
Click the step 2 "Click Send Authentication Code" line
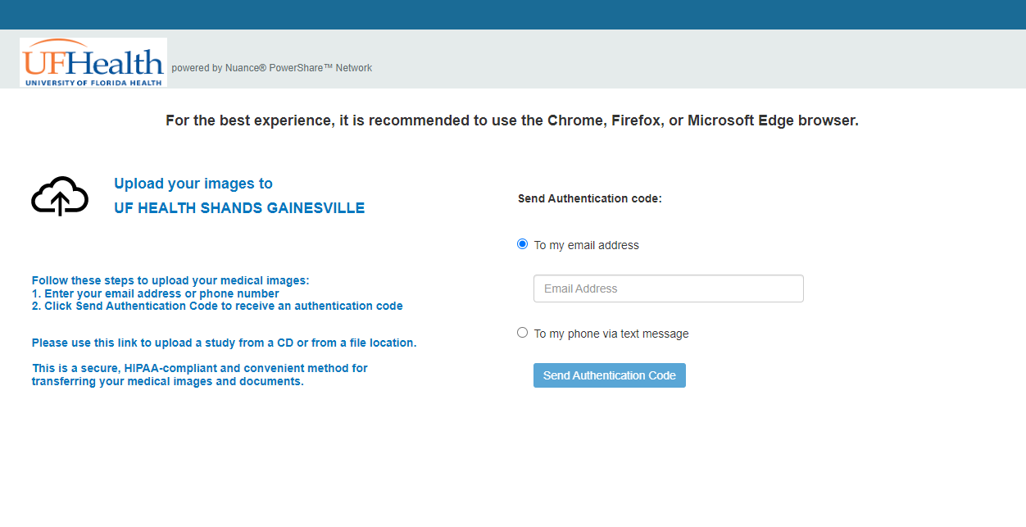(217, 306)
